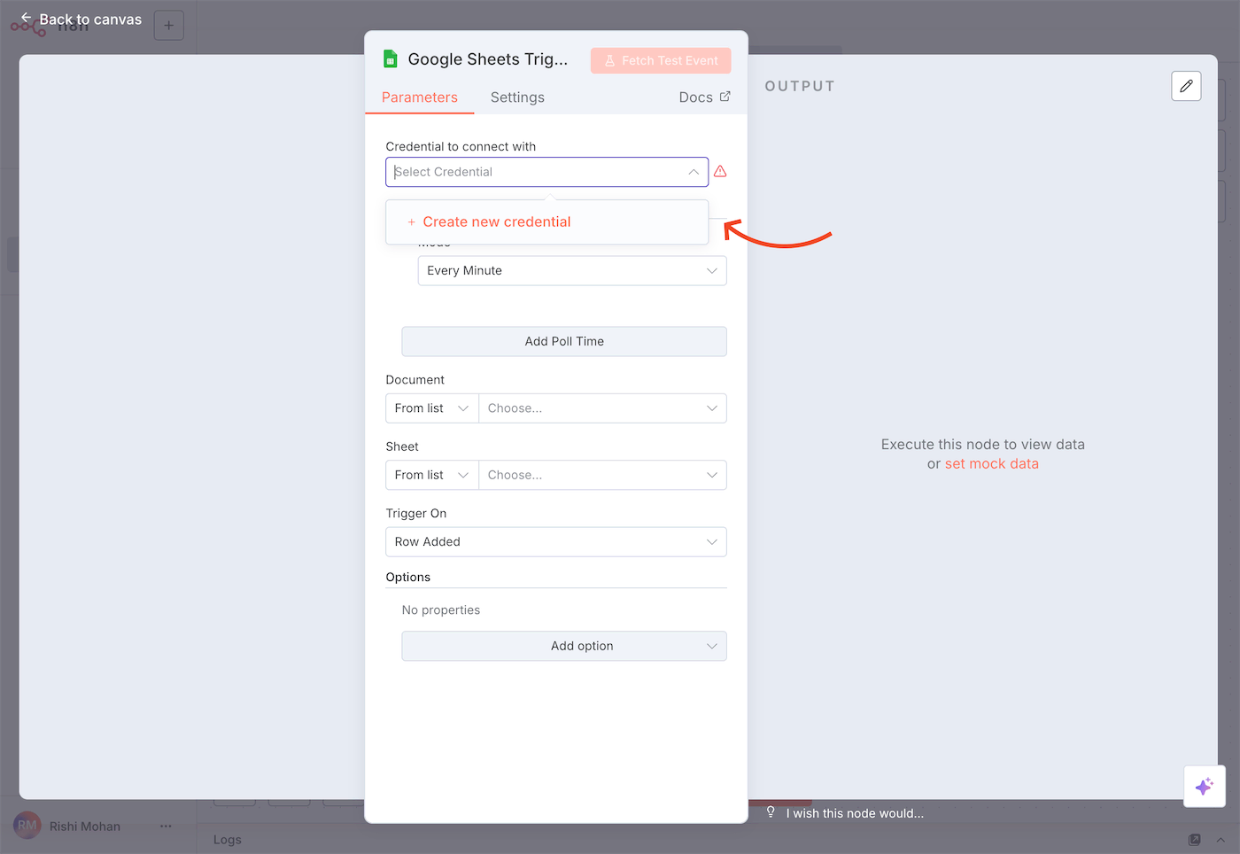The image size is (1240, 854).
Task: Click the plus button in top bar
Action: [x=169, y=25]
